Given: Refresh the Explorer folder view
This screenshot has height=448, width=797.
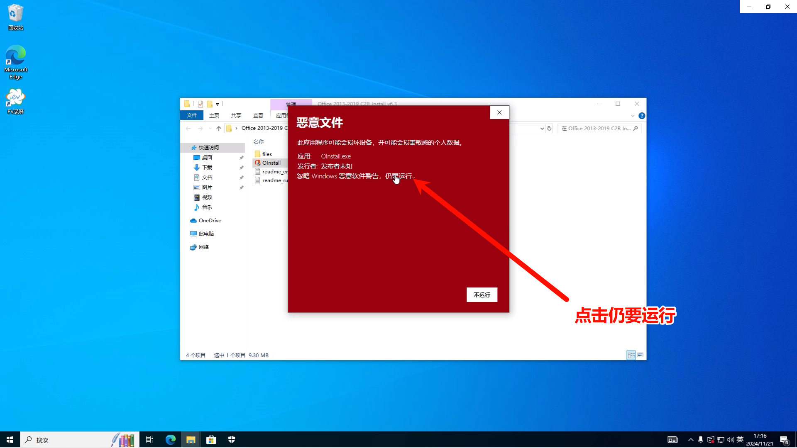Looking at the screenshot, I should 549,129.
